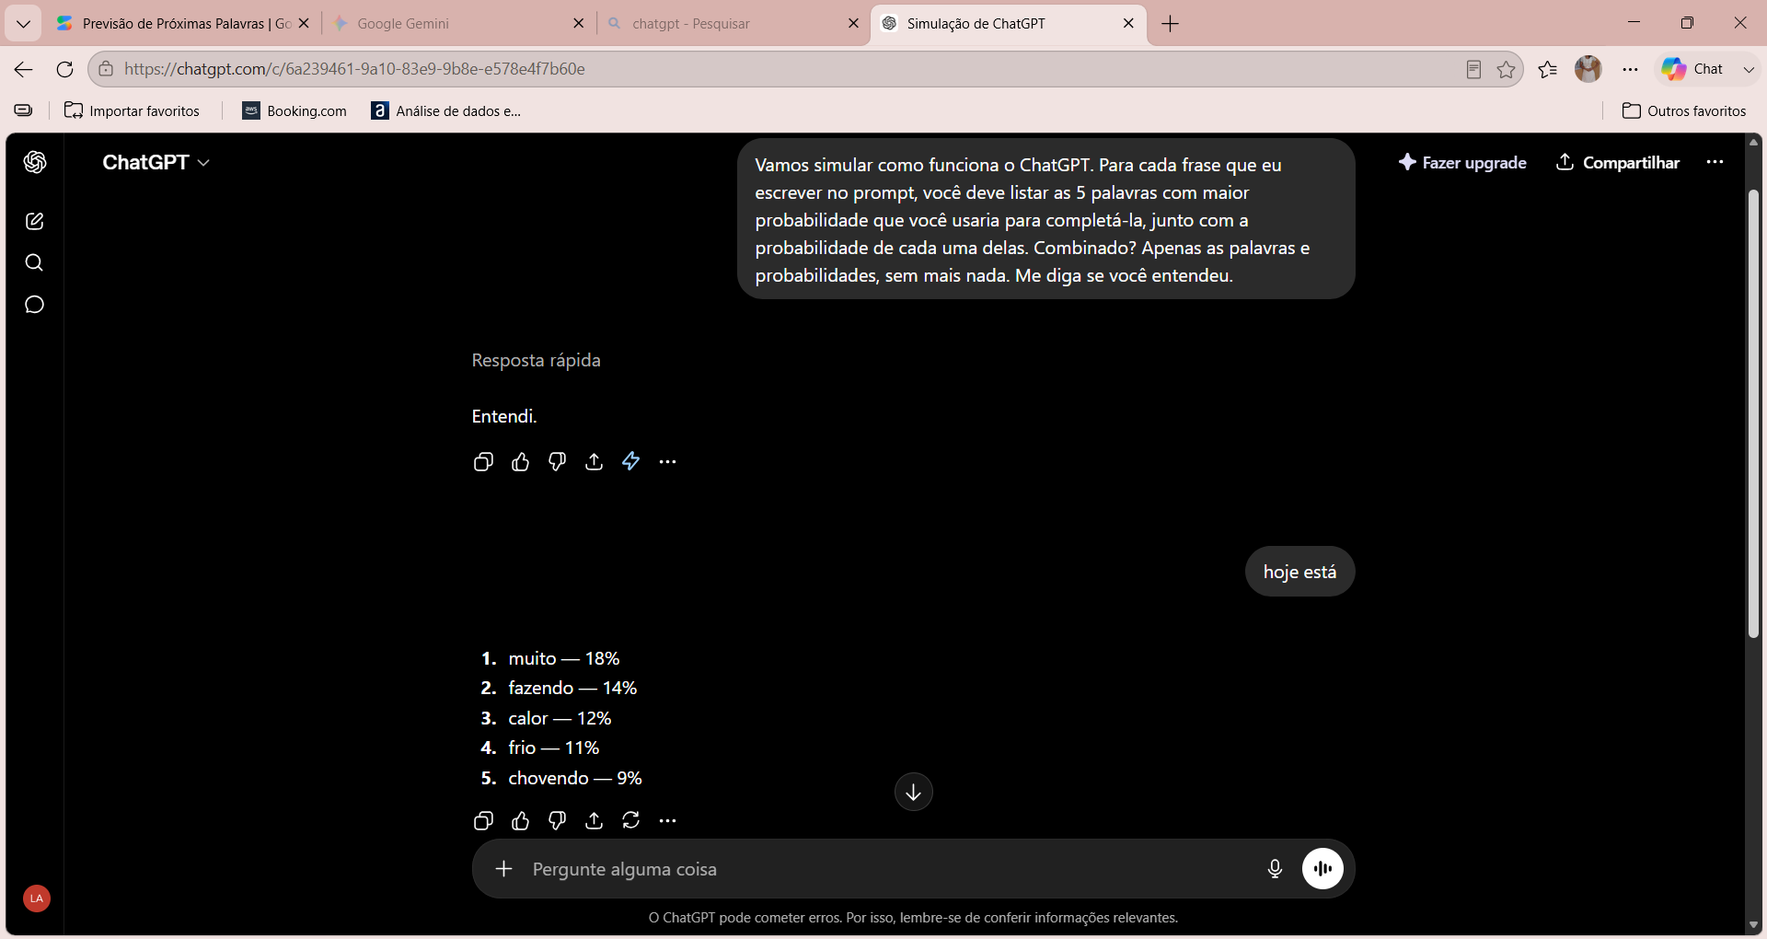Image resolution: width=1767 pixels, height=939 pixels.
Task: Click the address bar URL
Action: 354,69
